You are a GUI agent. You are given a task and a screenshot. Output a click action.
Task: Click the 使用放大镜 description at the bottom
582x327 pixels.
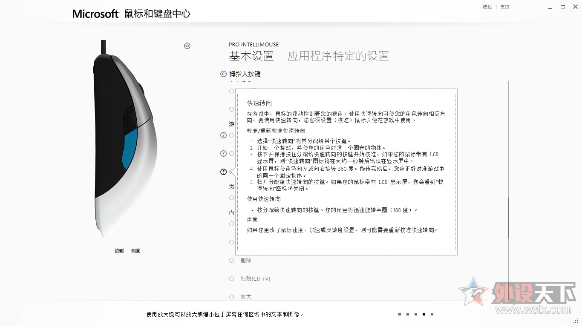[x=225, y=314]
